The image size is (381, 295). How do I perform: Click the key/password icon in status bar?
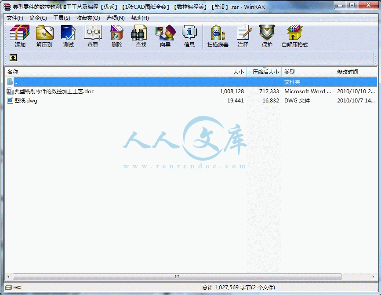coord(17,288)
